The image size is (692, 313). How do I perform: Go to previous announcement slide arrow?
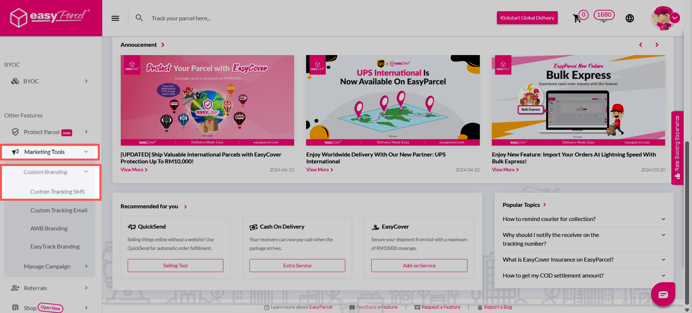(x=640, y=45)
